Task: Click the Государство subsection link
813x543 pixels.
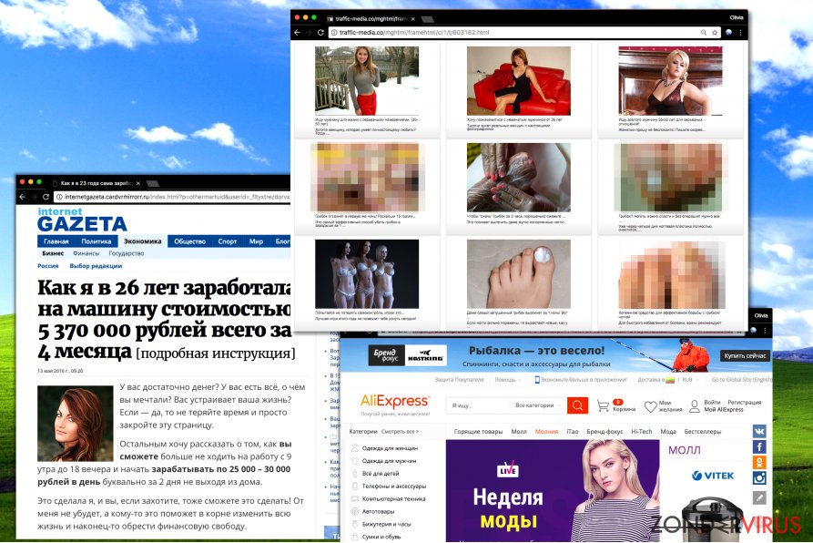Action: click(x=127, y=253)
